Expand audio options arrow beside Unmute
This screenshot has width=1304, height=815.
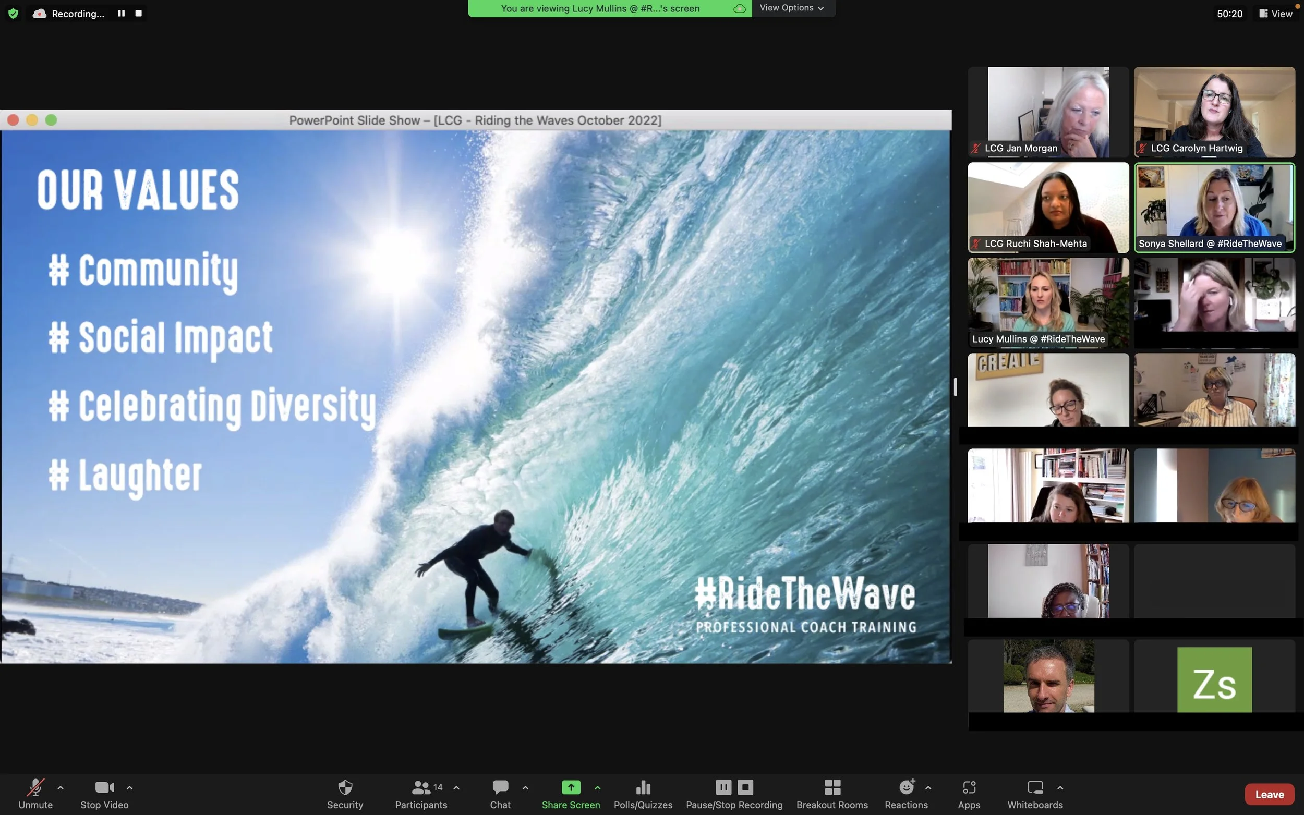tap(61, 788)
